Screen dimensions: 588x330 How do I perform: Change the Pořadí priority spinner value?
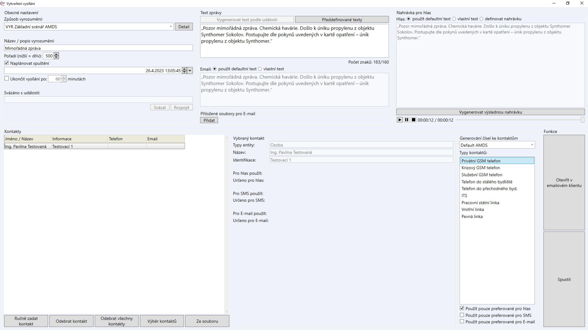pos(56,56)
